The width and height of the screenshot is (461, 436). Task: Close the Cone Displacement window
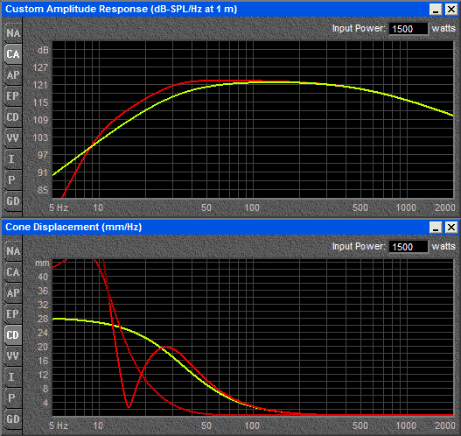click(x=451, y=228)
